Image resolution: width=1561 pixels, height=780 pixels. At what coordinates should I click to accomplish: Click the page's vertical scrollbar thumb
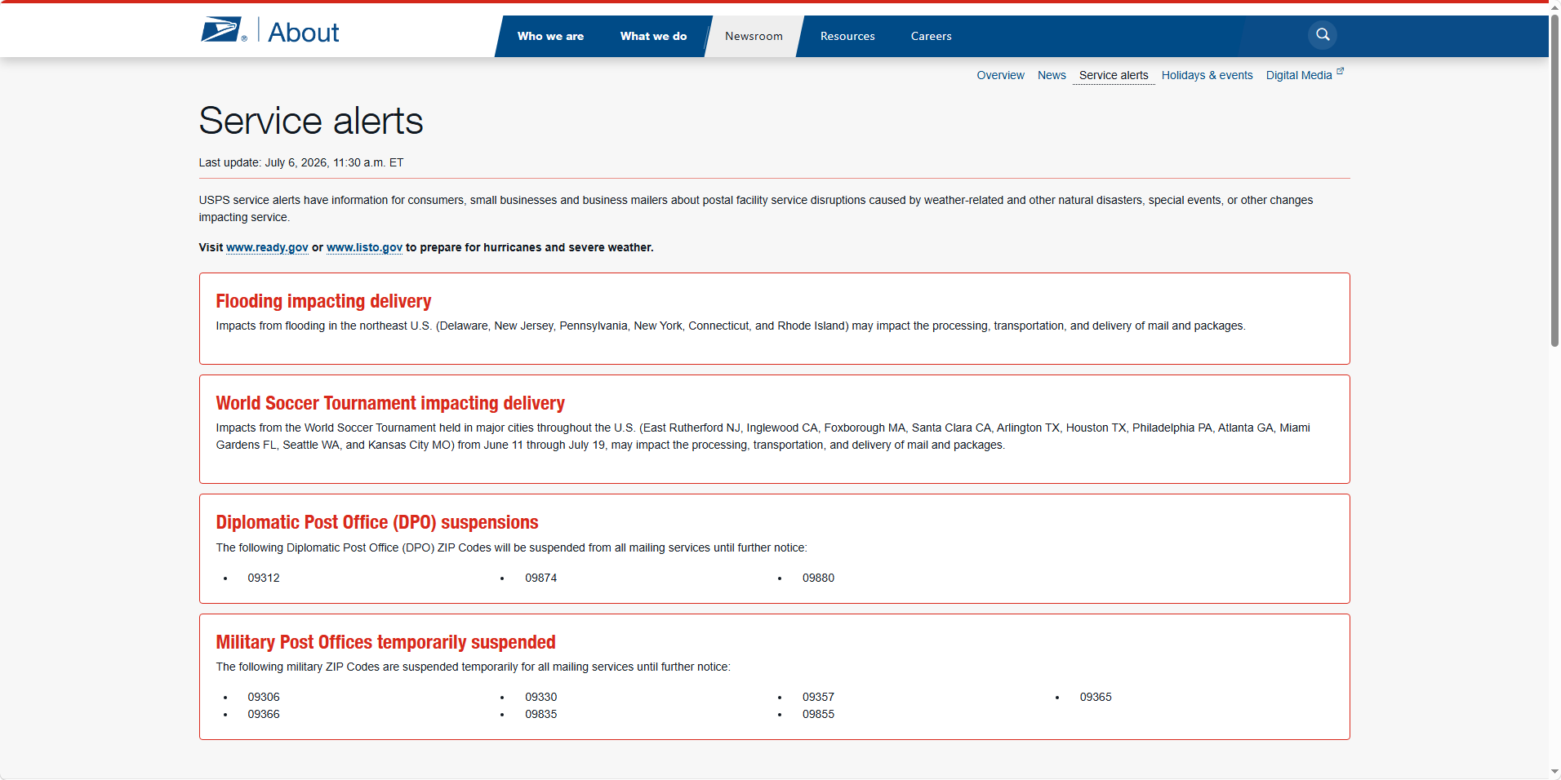[x=1554, y=179]
